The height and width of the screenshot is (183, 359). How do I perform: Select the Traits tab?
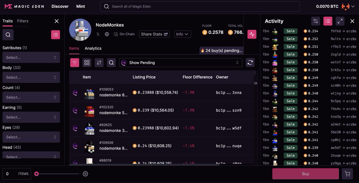tap(7, 21)
